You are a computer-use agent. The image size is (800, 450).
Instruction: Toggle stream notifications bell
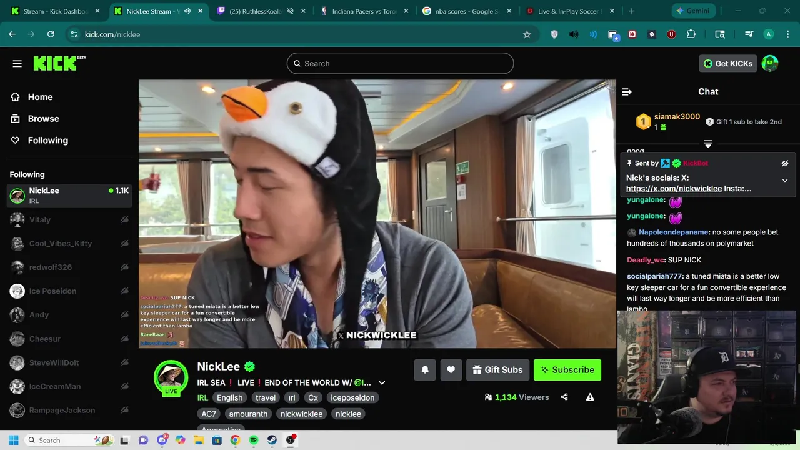pyautogui.click(x=425, y=370)
